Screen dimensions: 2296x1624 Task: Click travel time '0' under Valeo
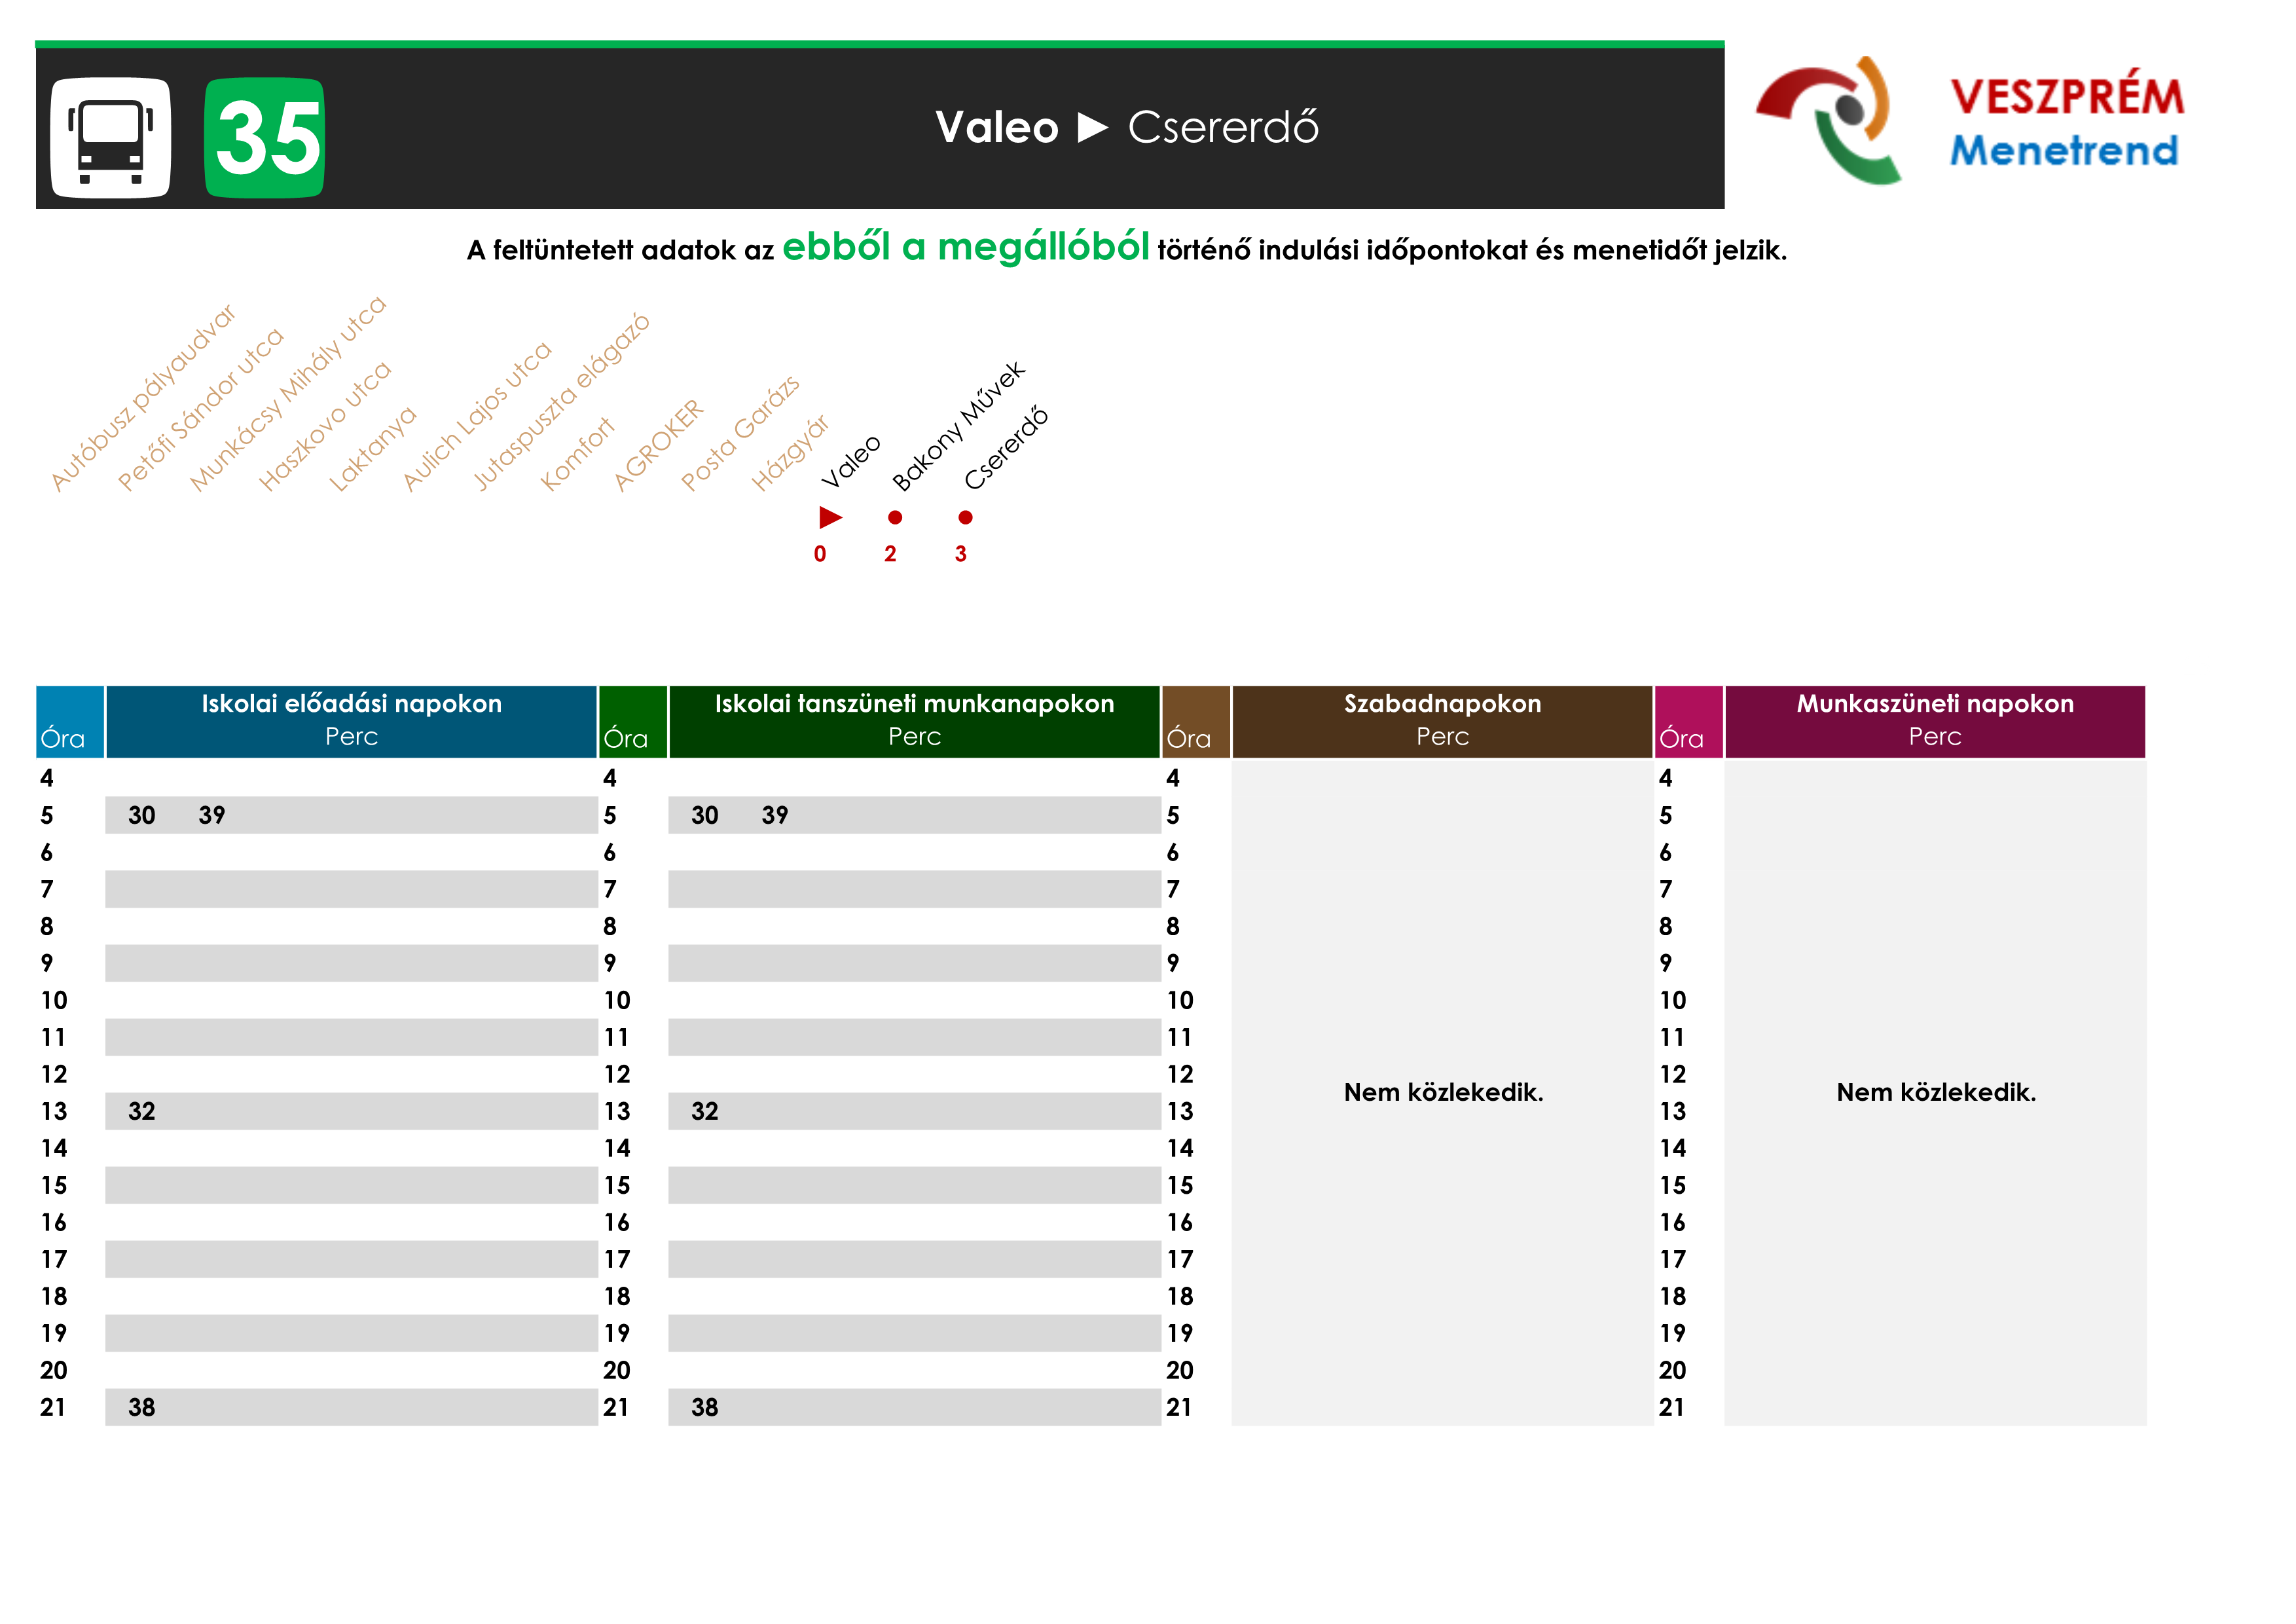[x=820, y=554]
